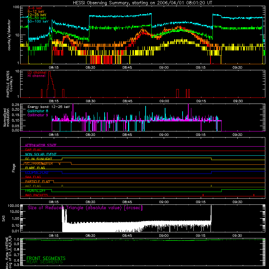Click the 100 tick on counts panel
The width and height of the screenshot is (269, 269).
(x=16, y=7)
